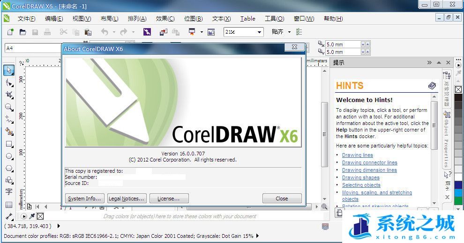Click the Application launcher icon
This screenshot has width=464, height=243.
tap(192, 32)
